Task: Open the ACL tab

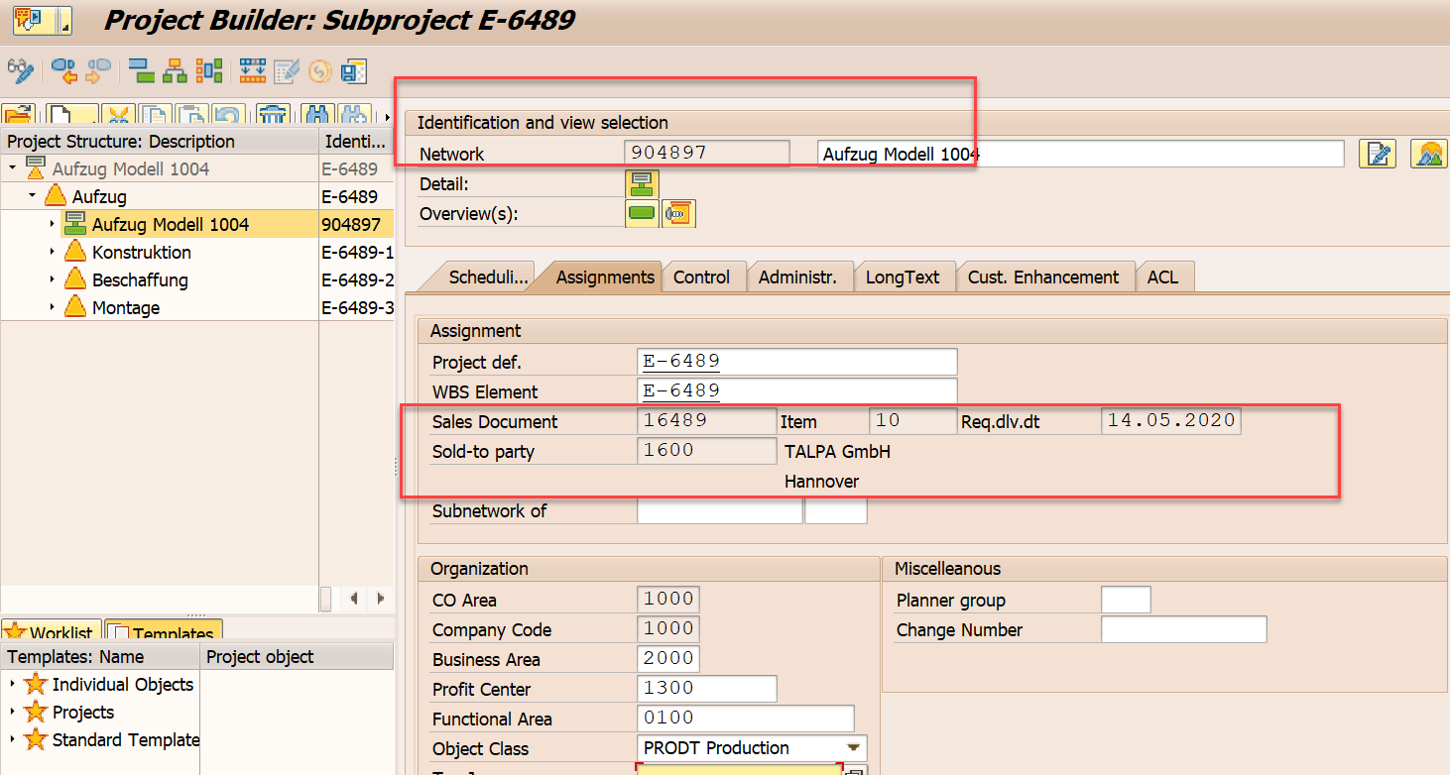Action: [x=1164, y=277]
